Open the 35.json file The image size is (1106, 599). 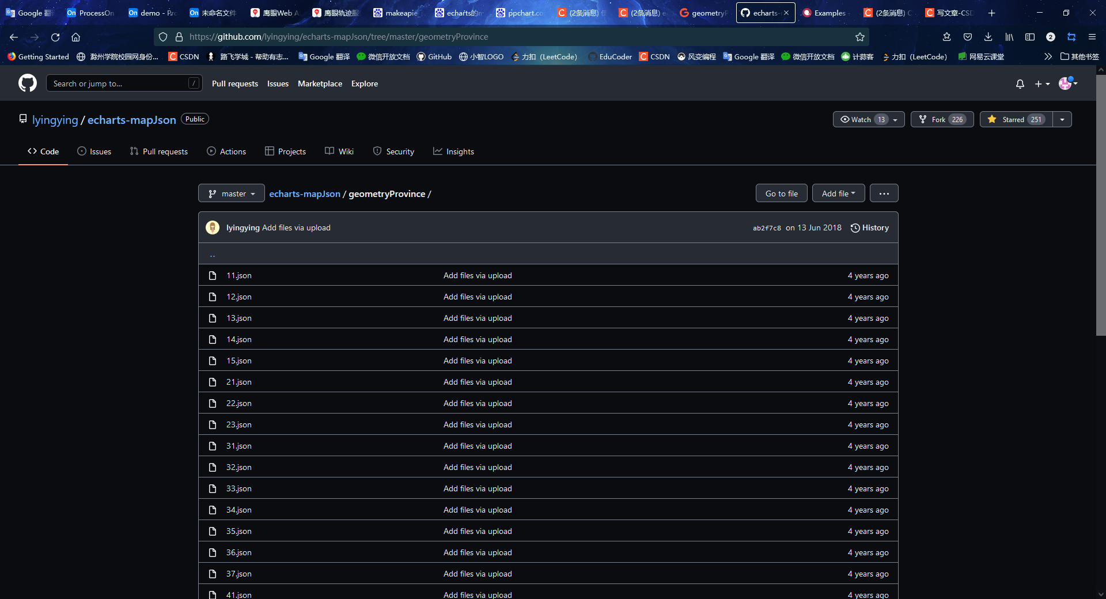point(239,531)
